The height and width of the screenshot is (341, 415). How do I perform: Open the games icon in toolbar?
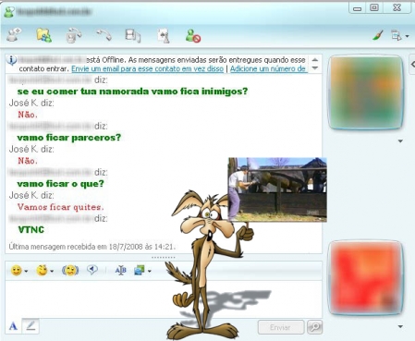pos(164,35)
